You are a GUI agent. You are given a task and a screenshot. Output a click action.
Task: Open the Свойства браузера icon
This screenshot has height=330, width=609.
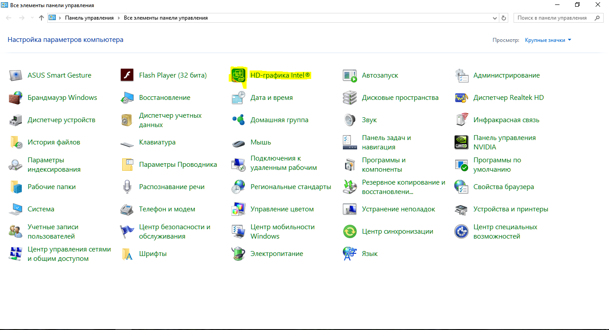(461, 187)
